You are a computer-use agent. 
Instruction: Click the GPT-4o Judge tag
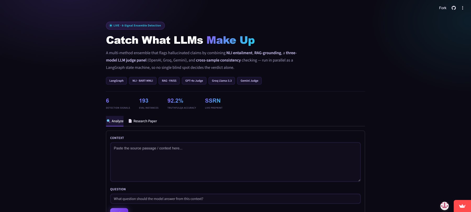(x=194, y=81)
